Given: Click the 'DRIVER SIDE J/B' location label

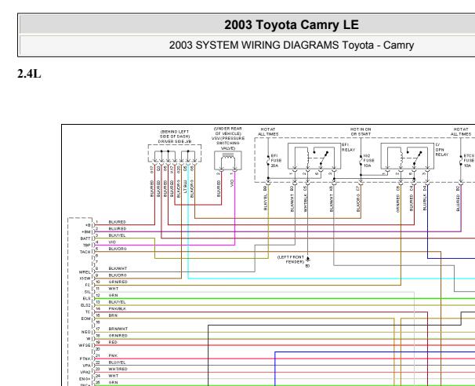Looking at the screenshot, I should coord(175,141).
